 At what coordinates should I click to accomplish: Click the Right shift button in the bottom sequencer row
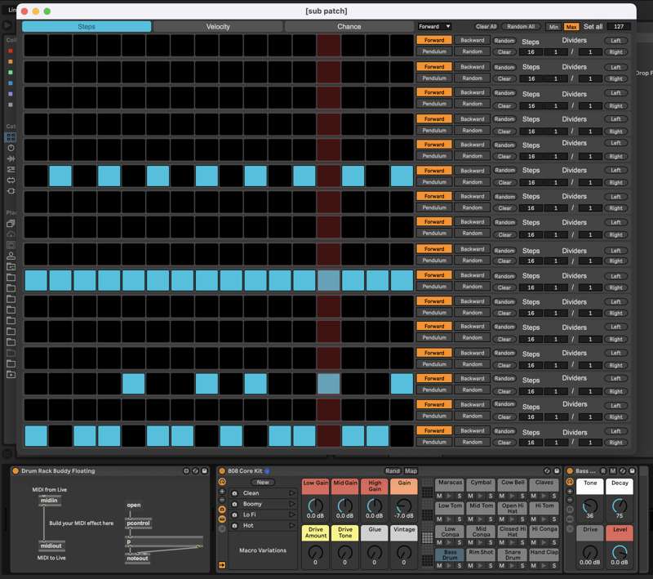(x=616, y=443)
